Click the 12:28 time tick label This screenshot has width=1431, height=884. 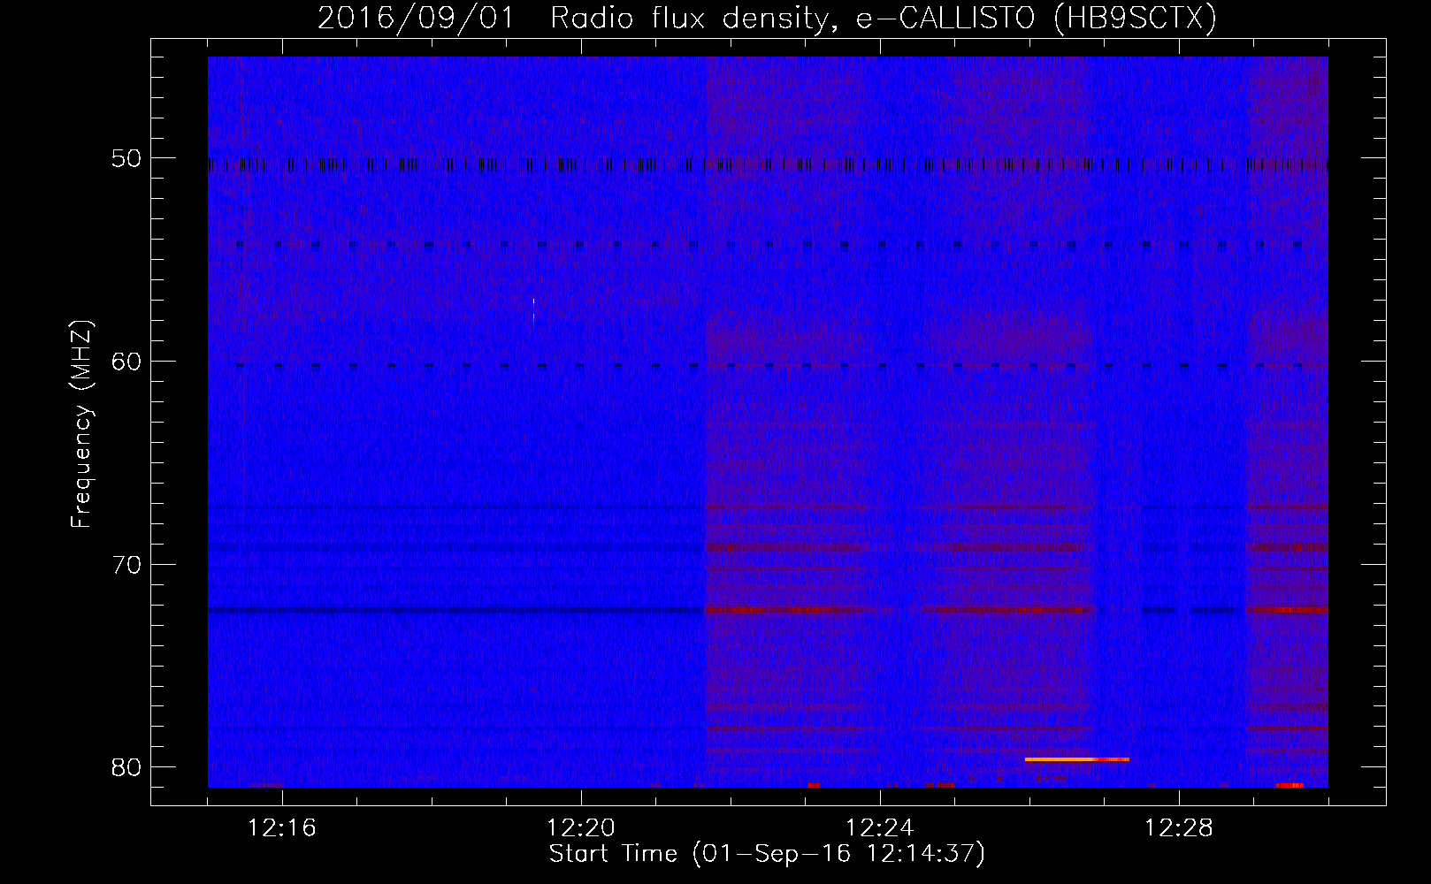(1179, 828)
